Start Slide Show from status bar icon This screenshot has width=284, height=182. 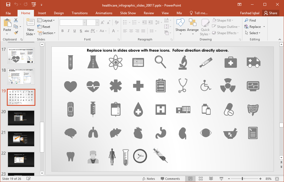tap(221, 179)
